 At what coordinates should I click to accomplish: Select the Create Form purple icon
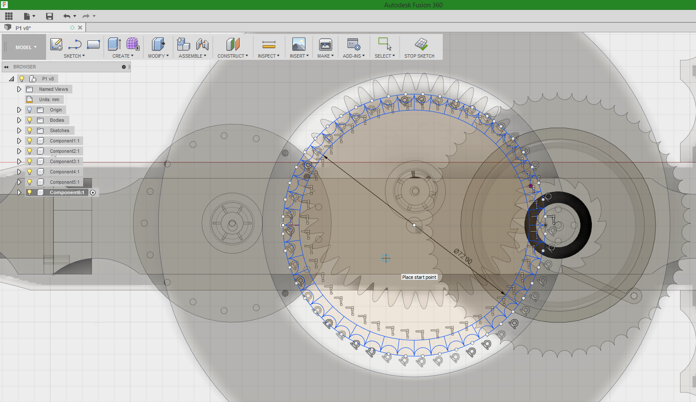tap(133, 44)
